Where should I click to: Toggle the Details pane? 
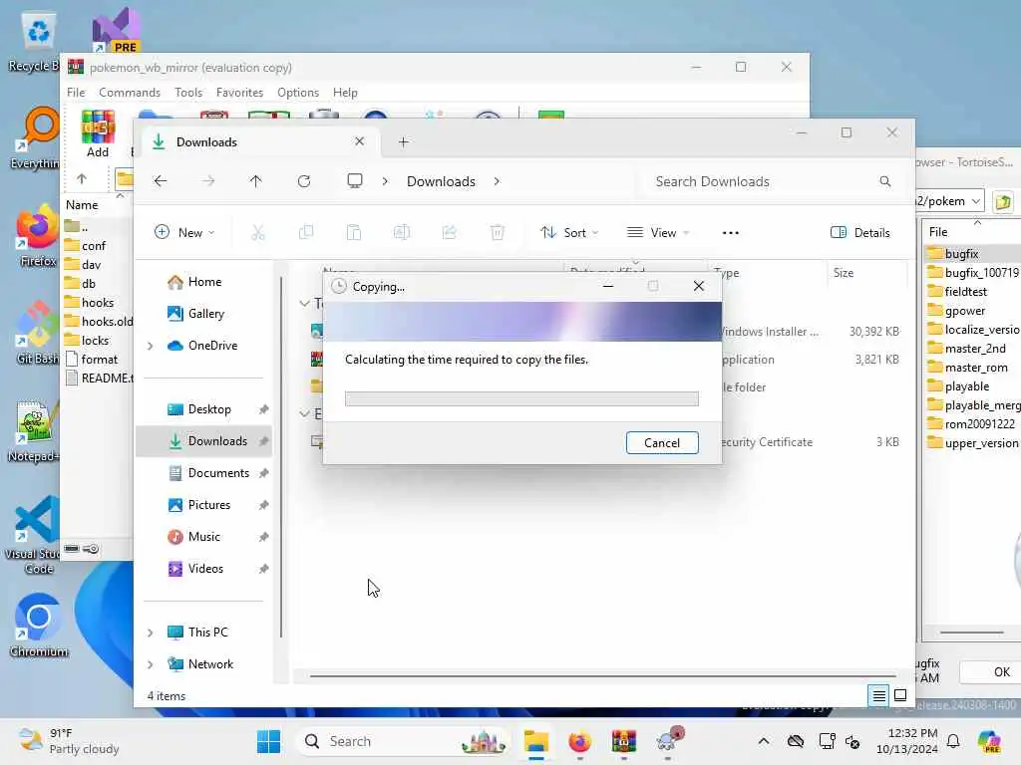pos(860,233)
